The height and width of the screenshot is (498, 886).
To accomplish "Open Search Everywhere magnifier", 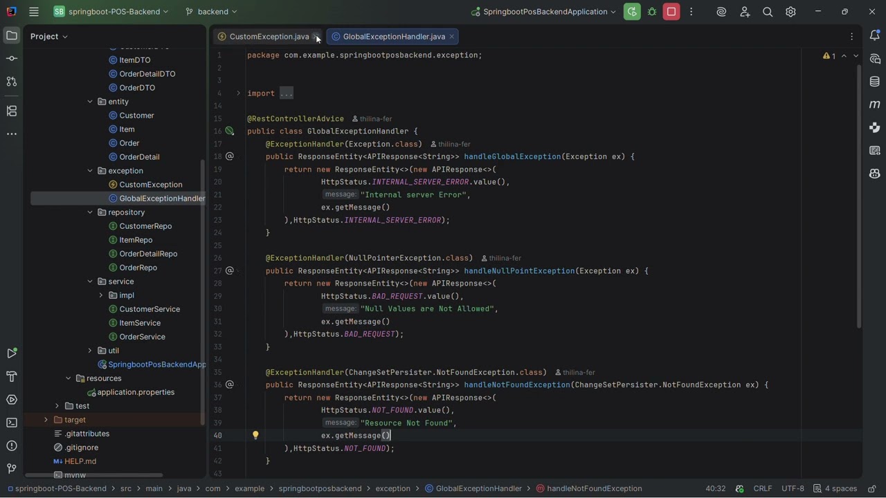I will click(768, 12).
